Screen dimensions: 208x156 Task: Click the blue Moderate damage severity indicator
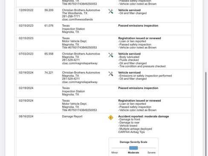(x=133, y=148)
